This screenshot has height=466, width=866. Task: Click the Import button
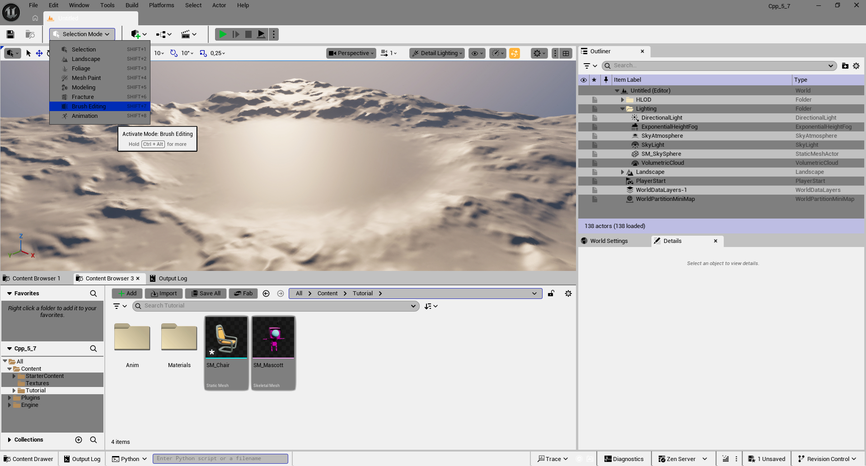click(164, 294)
